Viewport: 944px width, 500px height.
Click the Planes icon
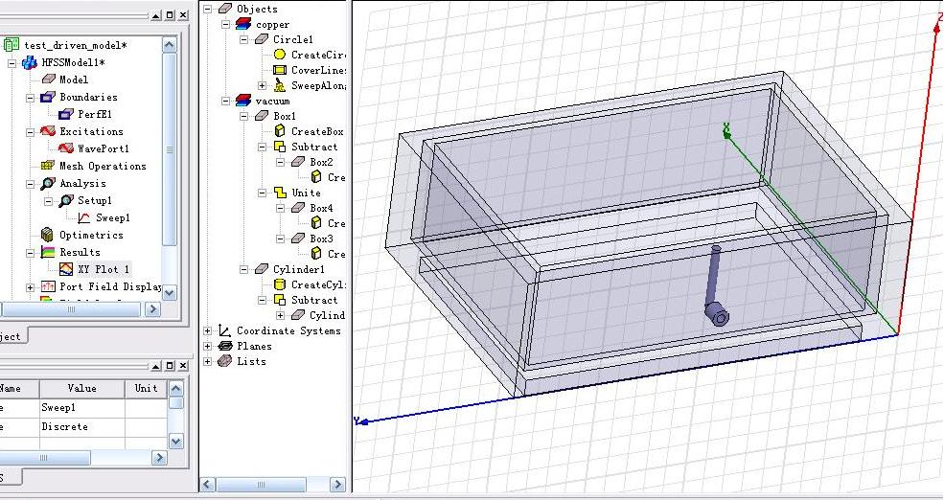pyautogui.click(x=225, y=346)
